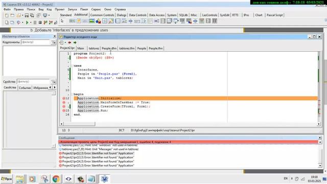Open Chrome from the taskbar

(56, 179)
